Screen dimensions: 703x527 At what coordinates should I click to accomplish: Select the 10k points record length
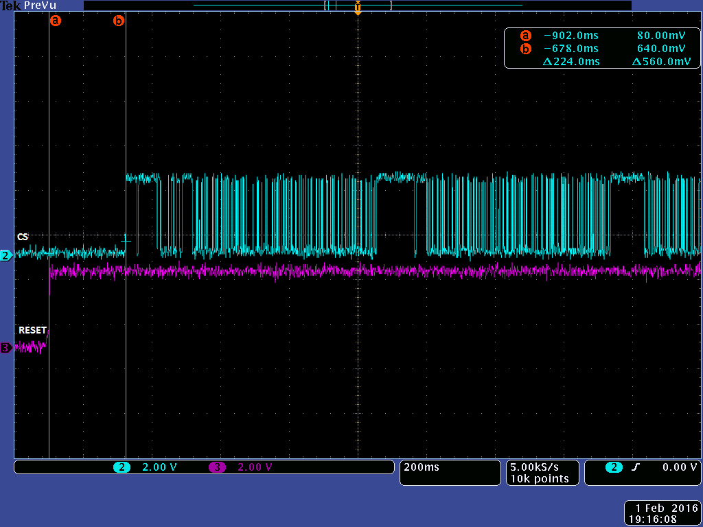(540, 478)
